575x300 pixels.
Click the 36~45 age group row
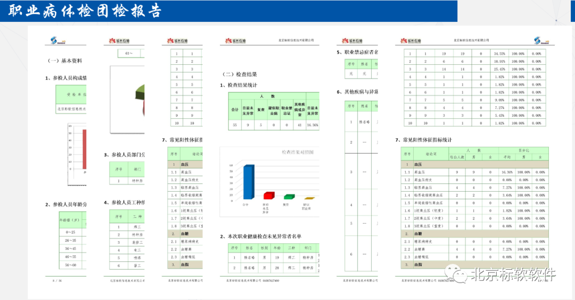[72, 248]
